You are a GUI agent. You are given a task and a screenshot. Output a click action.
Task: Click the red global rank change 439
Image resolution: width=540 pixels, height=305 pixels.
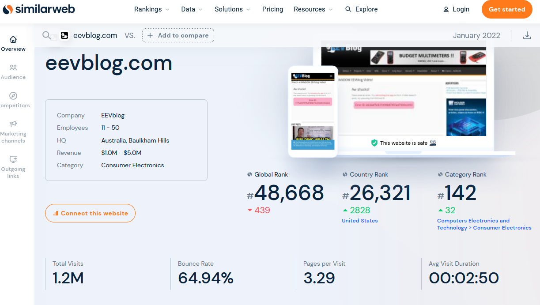point(259,210)
